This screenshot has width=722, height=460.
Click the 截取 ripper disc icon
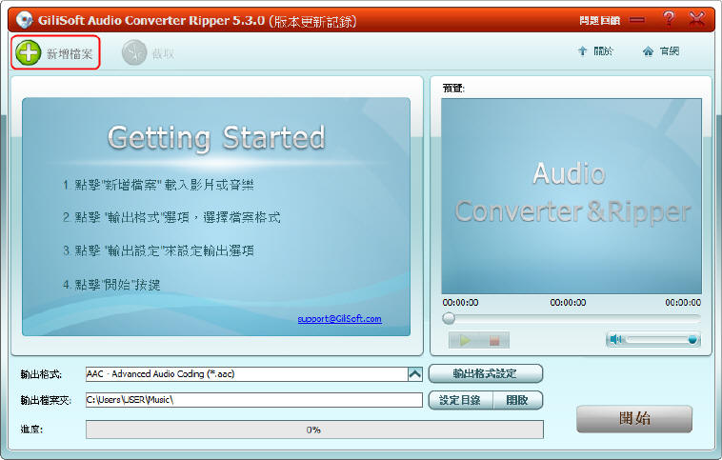click(134, 53)
